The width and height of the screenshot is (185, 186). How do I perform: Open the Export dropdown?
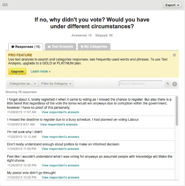click(x=172, y=5)
